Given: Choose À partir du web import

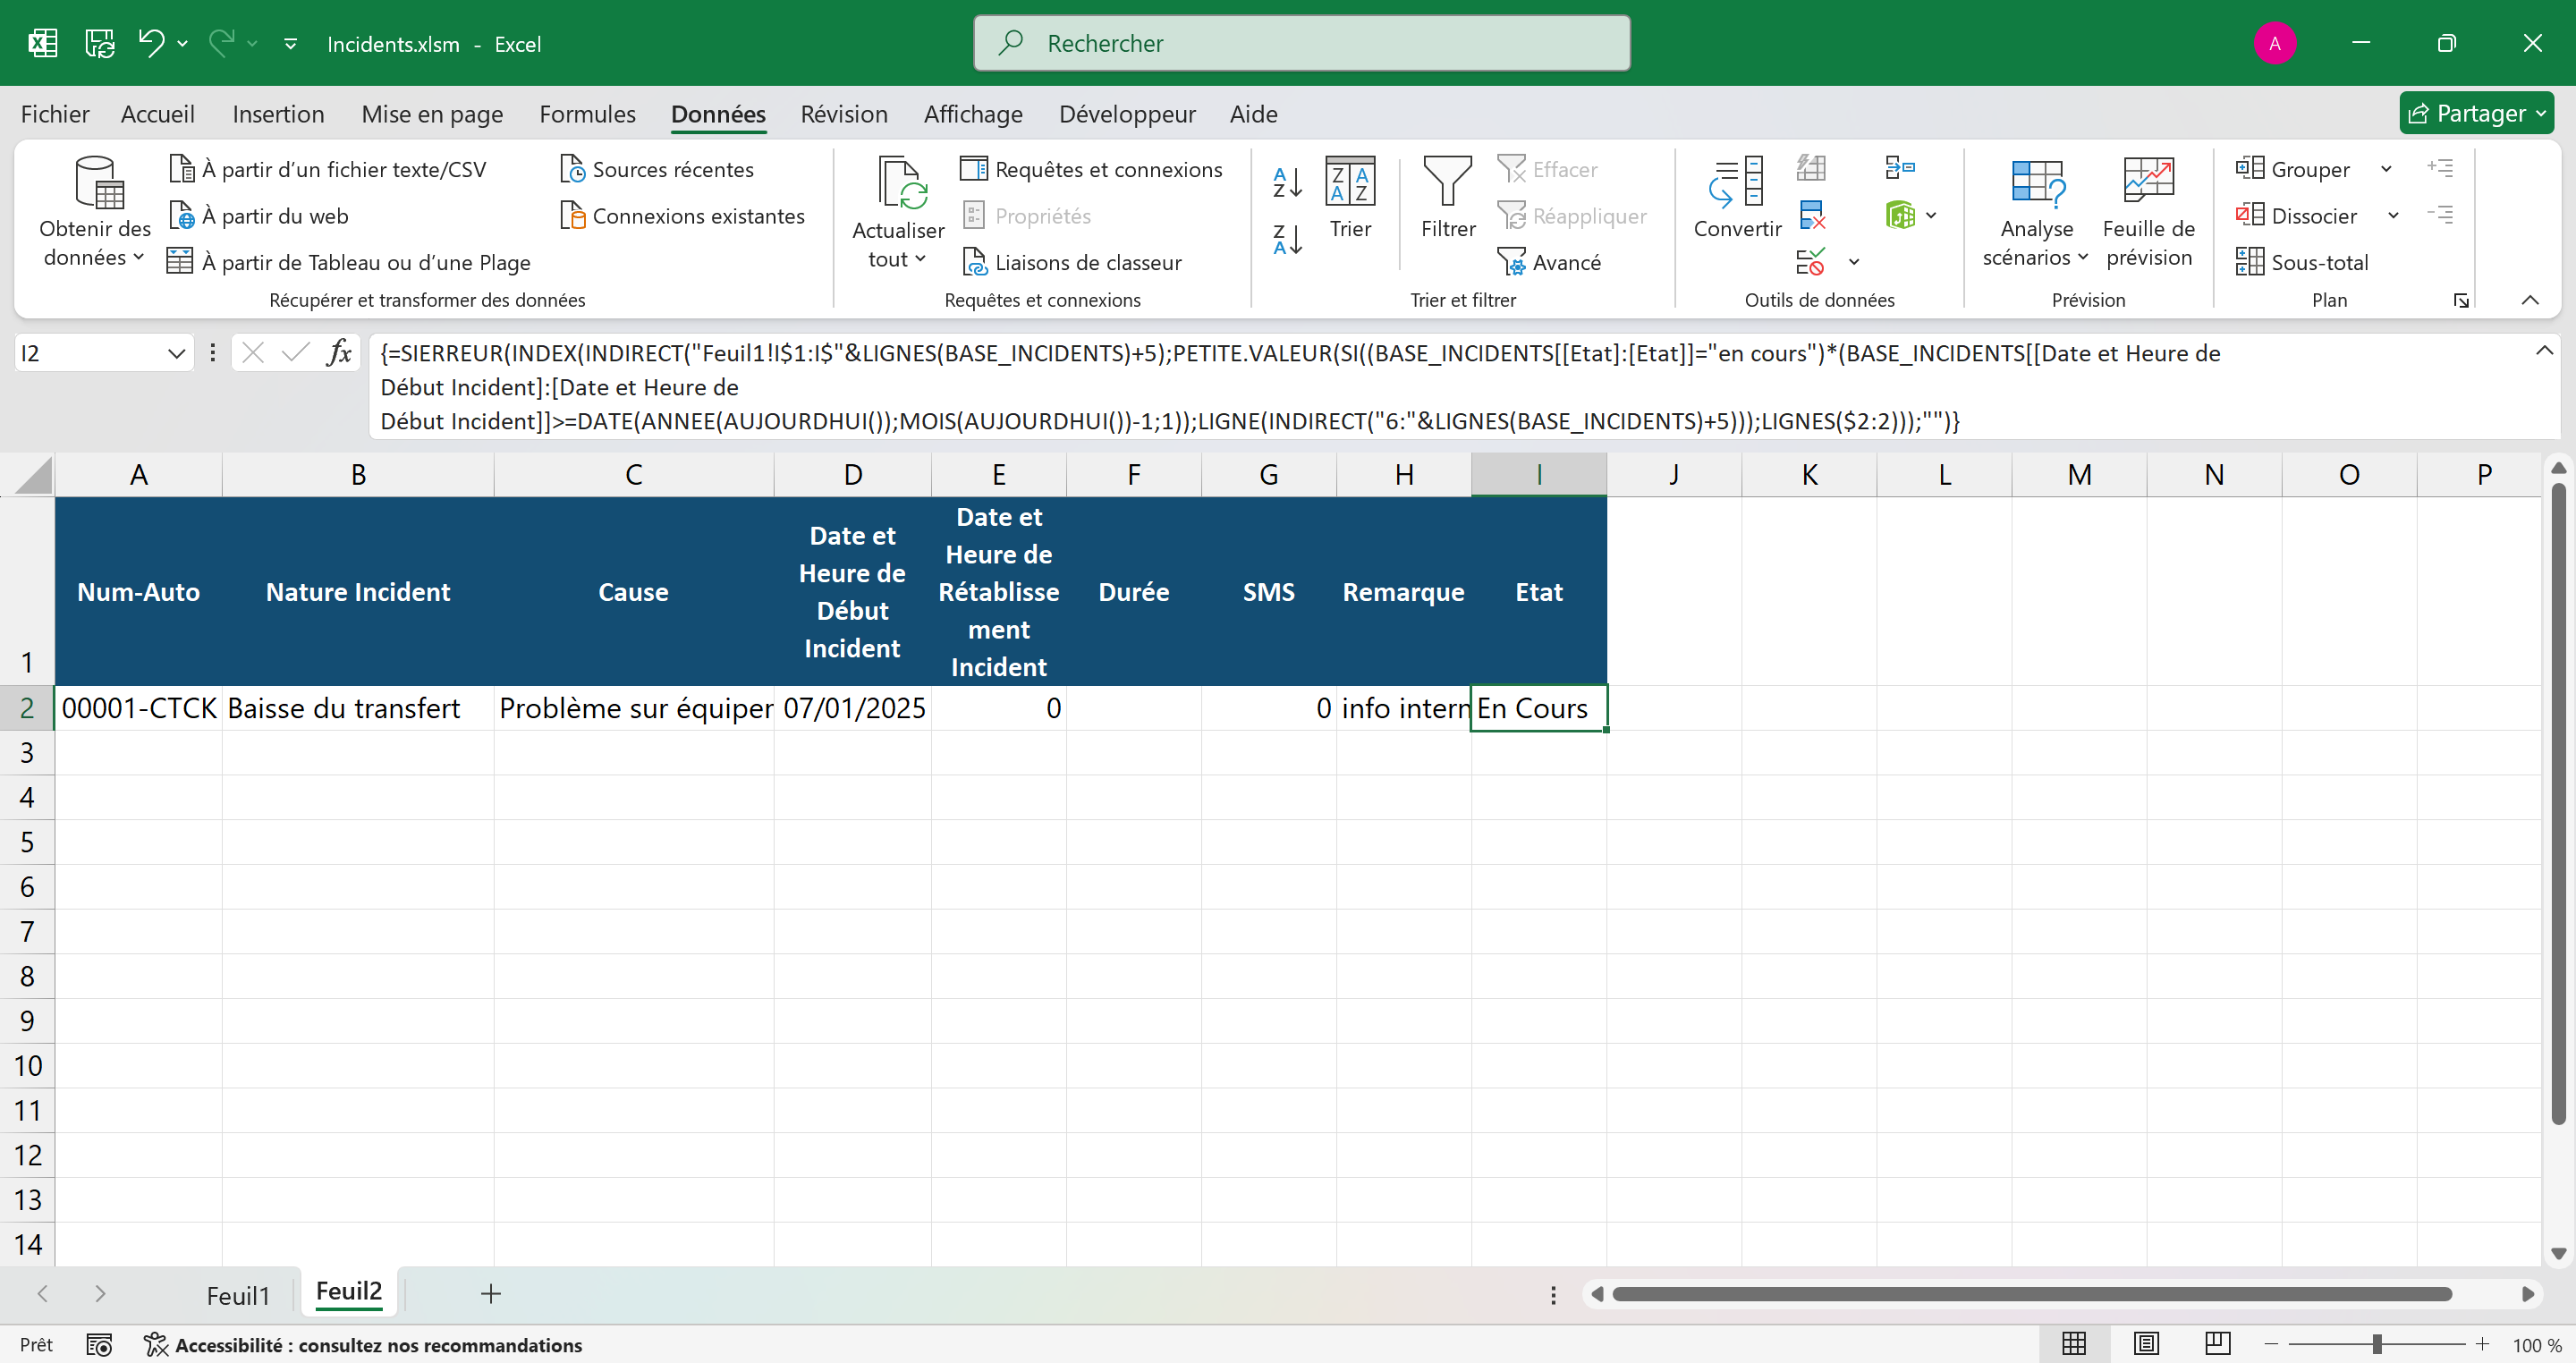Looking at the screenshot, I should [x=259, y=216].
